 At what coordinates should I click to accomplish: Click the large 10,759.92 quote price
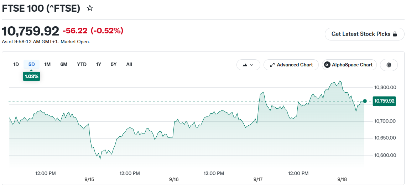tap(31, 31)
